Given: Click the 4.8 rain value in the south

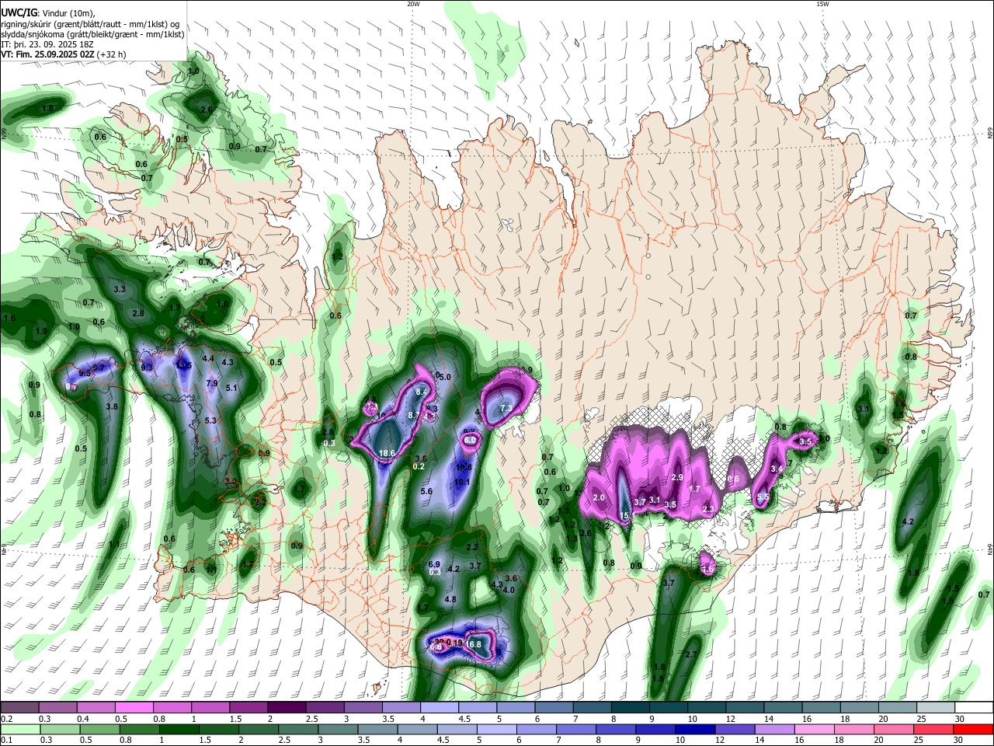Looking at the screenshot, I should coord(450,599).
